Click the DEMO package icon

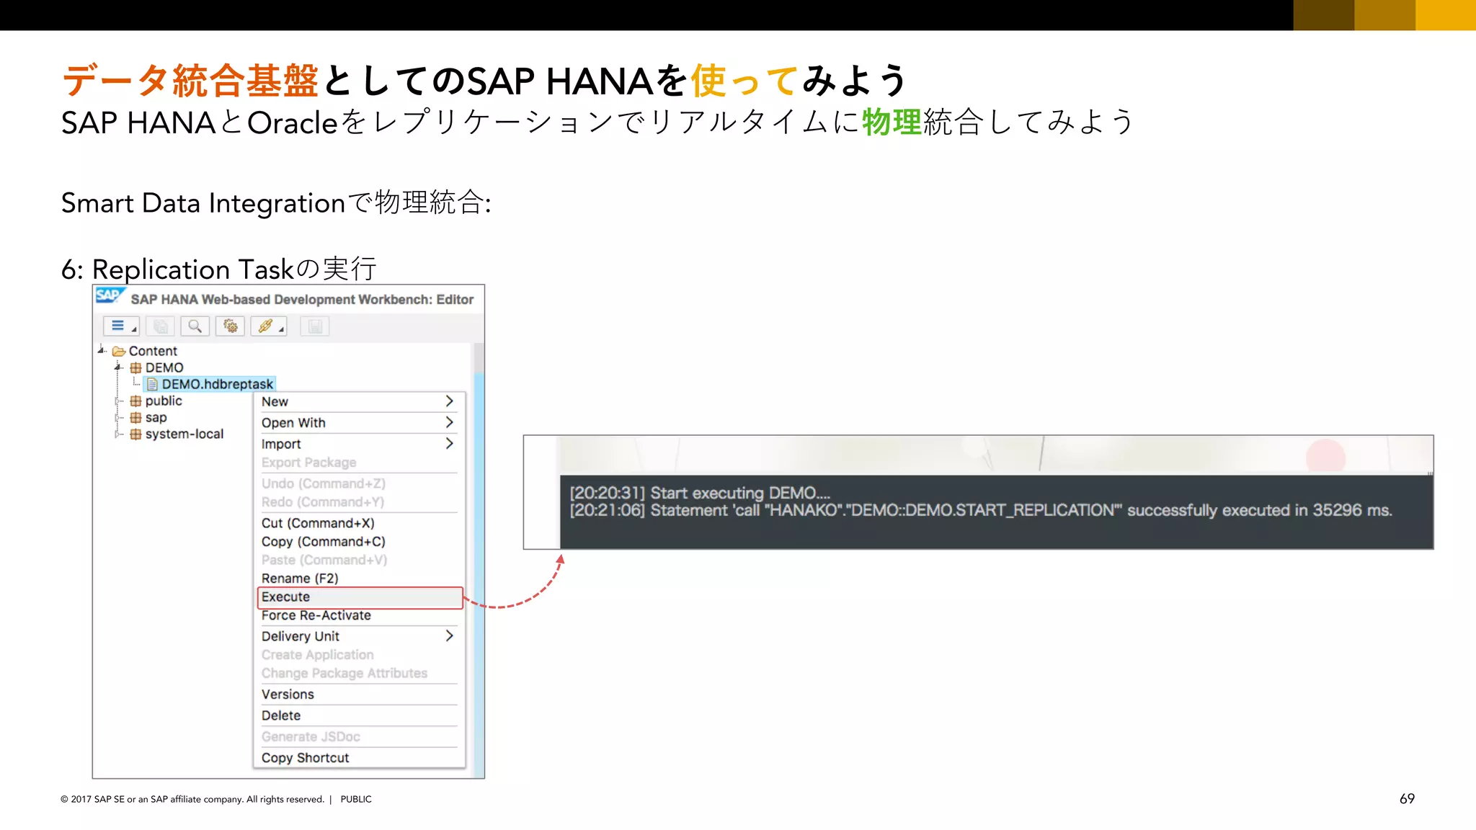click(135, 368)
